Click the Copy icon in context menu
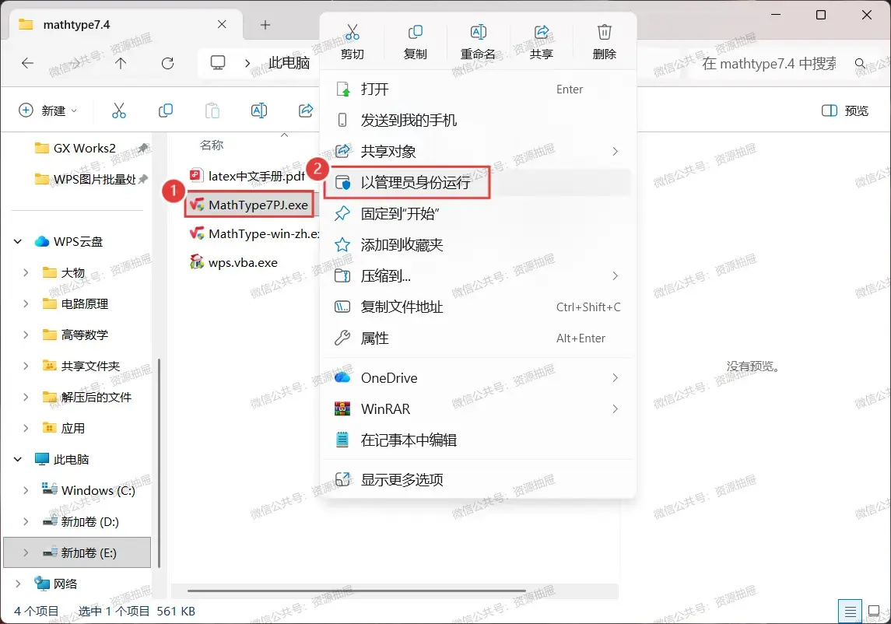This screenshot has height=624, width=891. tap(416, 33)
